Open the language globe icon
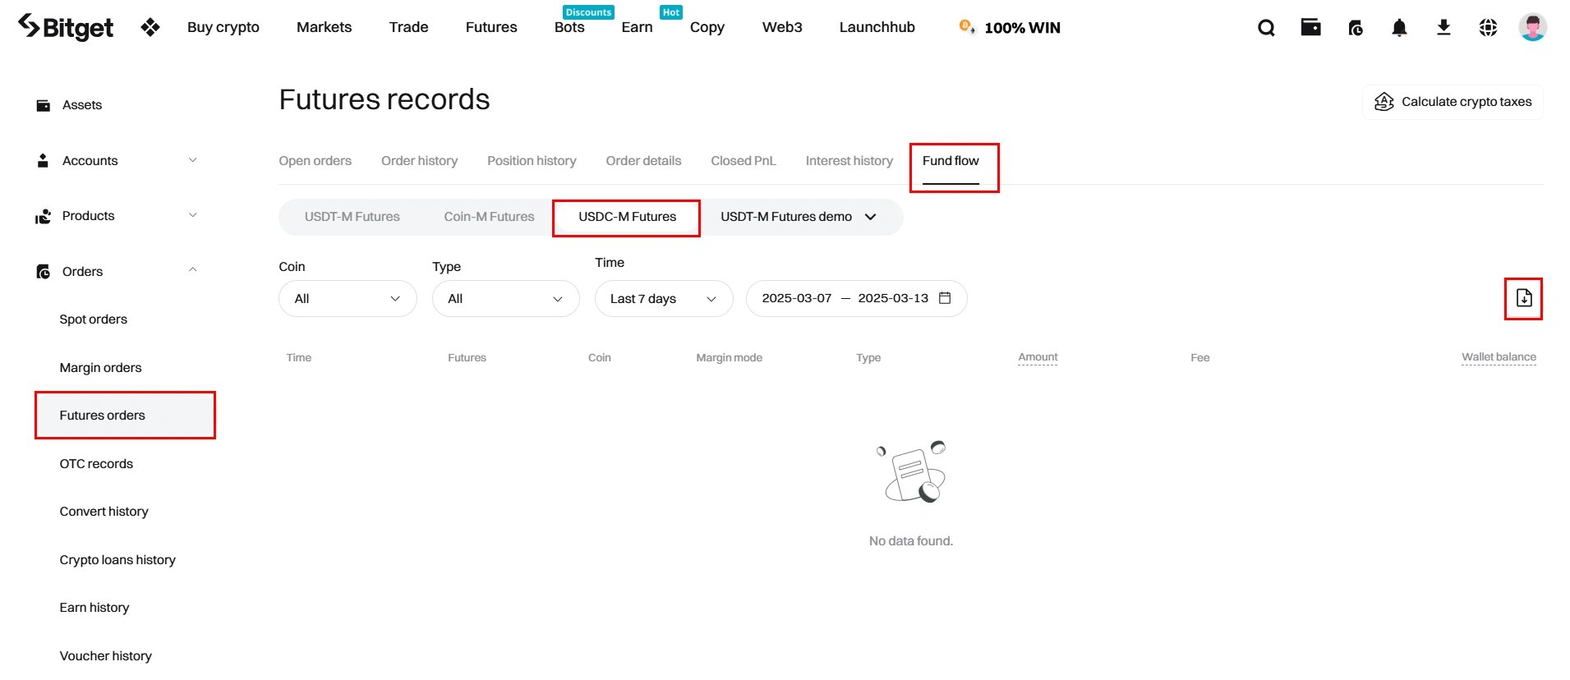 pyautogui.click(x=1488, y=28)
